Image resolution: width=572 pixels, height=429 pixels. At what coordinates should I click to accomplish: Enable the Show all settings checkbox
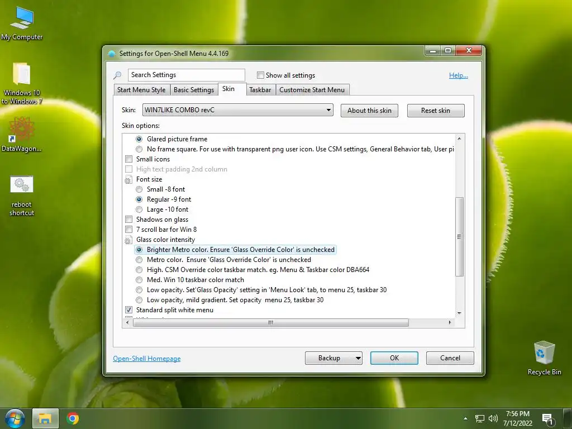tap(260, 75)
